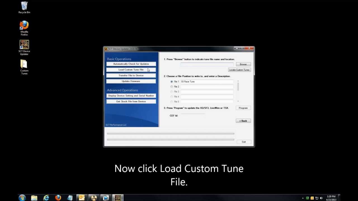Click the file list scrollbar thumb
358x201 pixels.
238,86
